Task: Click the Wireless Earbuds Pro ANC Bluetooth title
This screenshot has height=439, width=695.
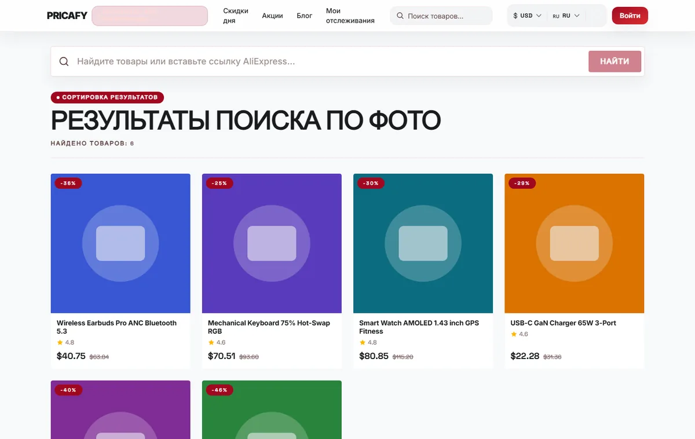Action: coord(116,327)
